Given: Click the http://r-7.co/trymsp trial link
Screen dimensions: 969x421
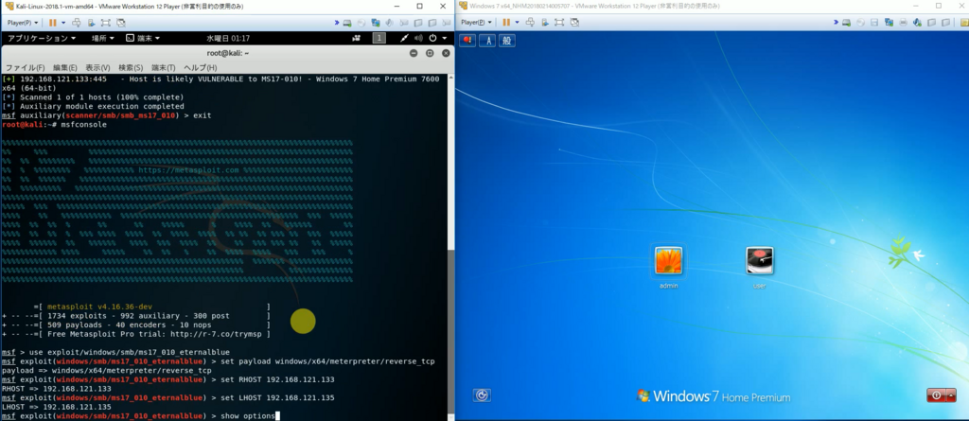Looking at the screenshot, I should (218, 334).
